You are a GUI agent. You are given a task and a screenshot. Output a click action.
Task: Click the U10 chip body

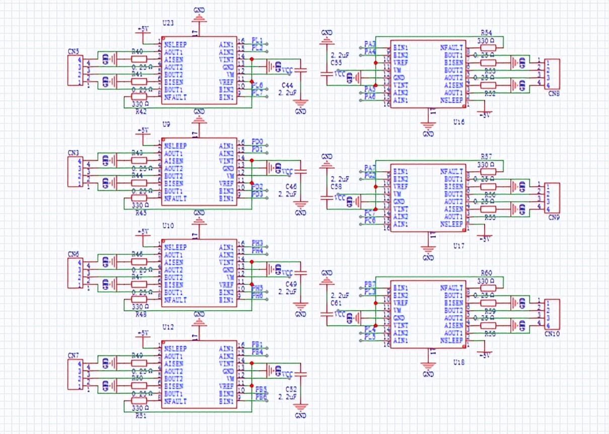199,273
